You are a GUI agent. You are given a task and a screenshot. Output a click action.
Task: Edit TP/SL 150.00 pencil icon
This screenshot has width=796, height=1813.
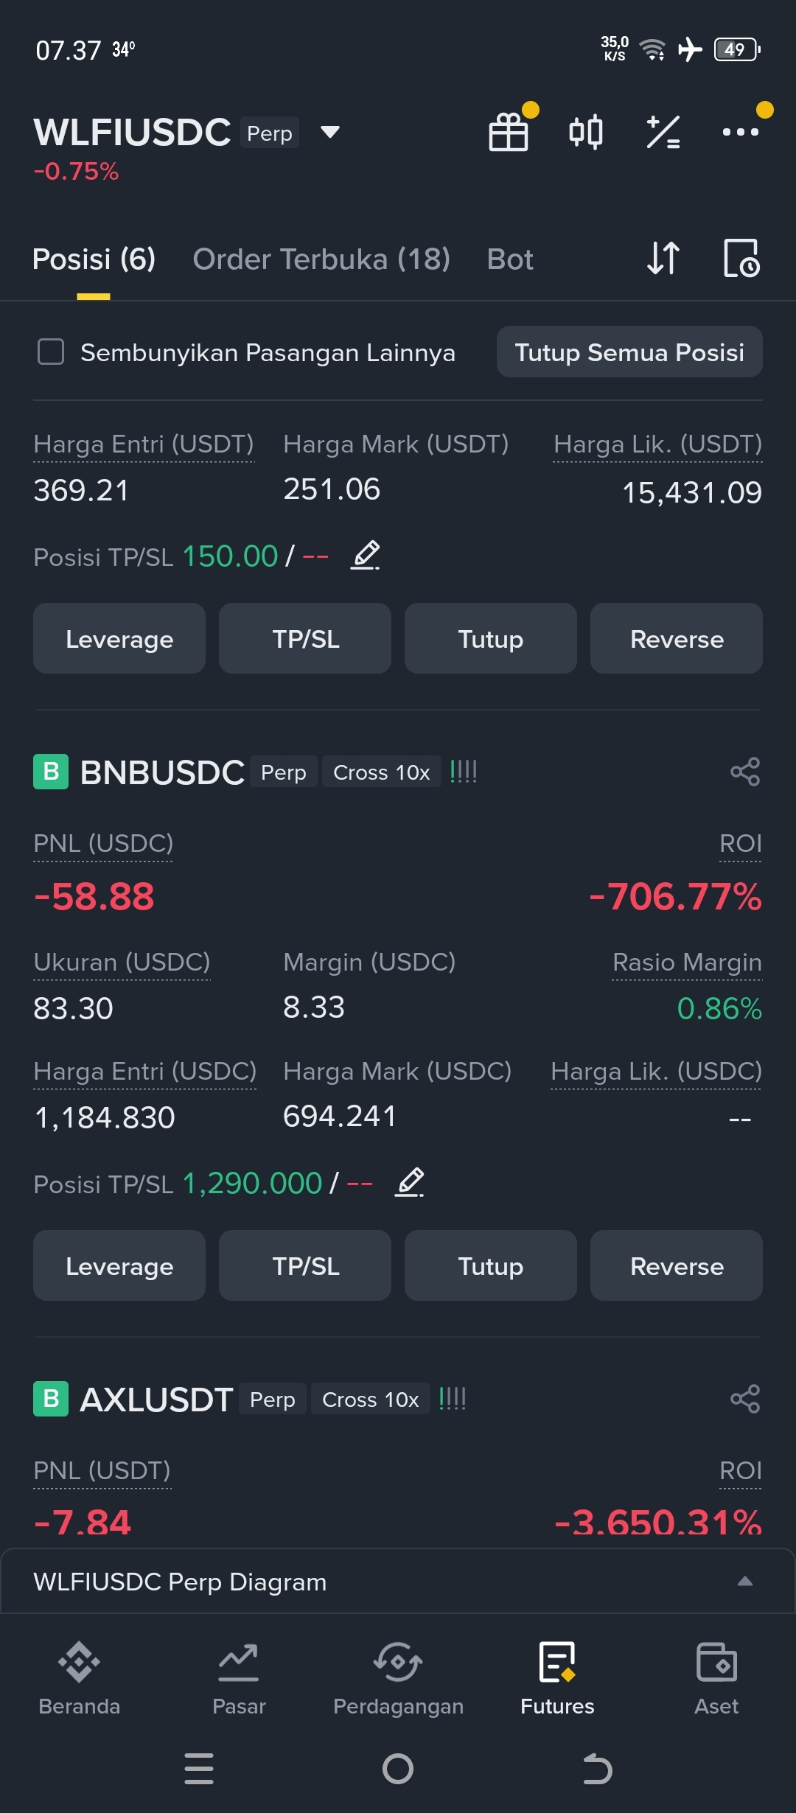click(x=366, y=556)
